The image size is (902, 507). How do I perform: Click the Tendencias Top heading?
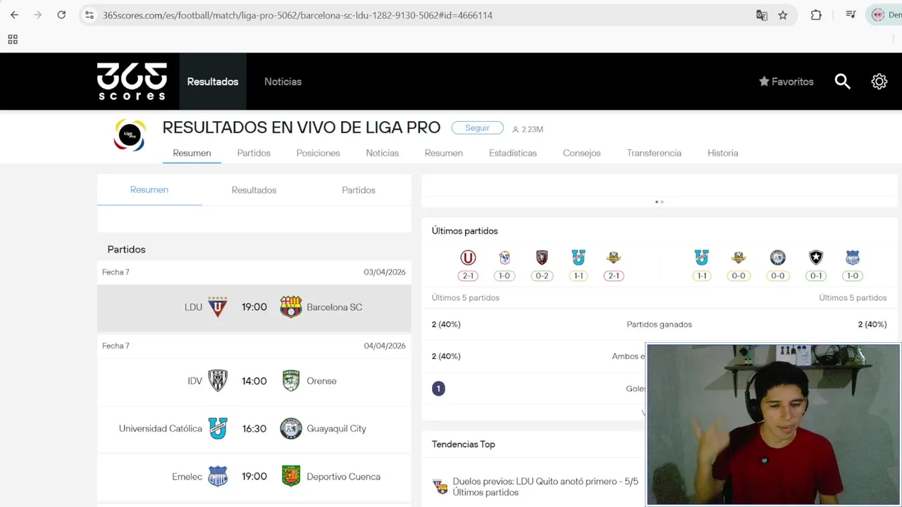(x=463, y=444)
